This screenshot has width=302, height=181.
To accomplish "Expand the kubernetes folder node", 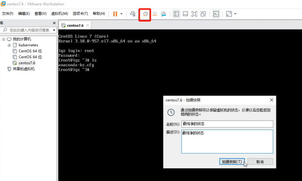I will point(9,45).
